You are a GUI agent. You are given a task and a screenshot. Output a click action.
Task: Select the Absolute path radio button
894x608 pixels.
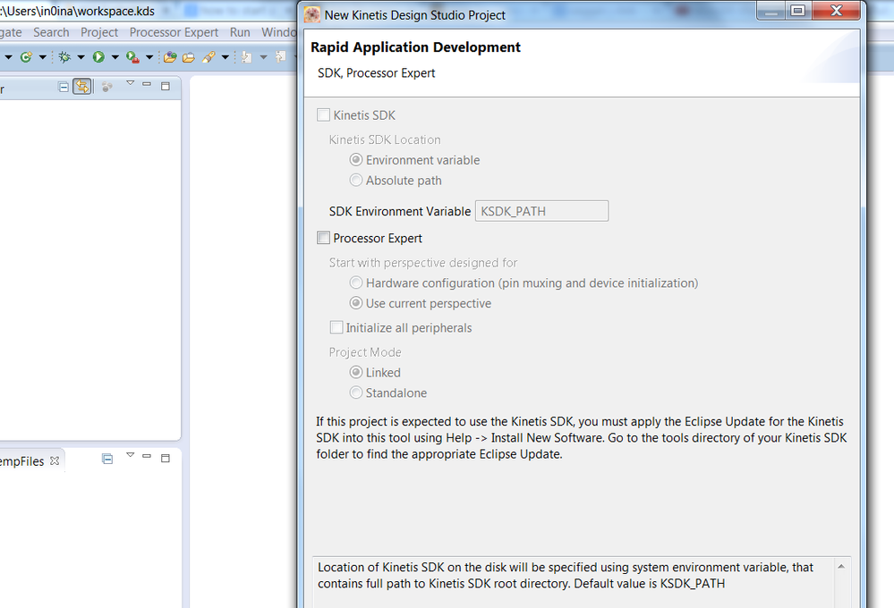click(x=356, y=180)
